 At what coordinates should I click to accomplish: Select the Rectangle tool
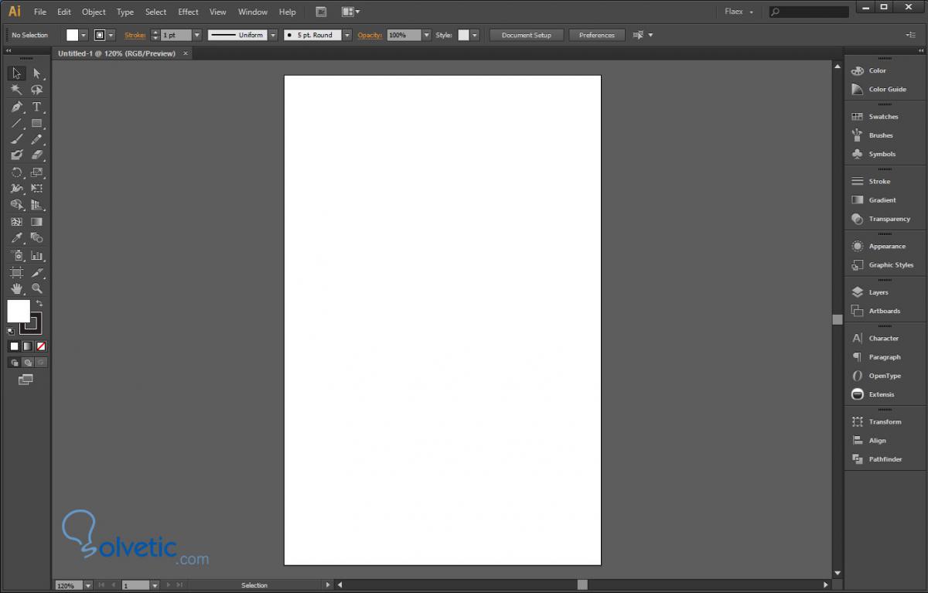pos(36,123)
